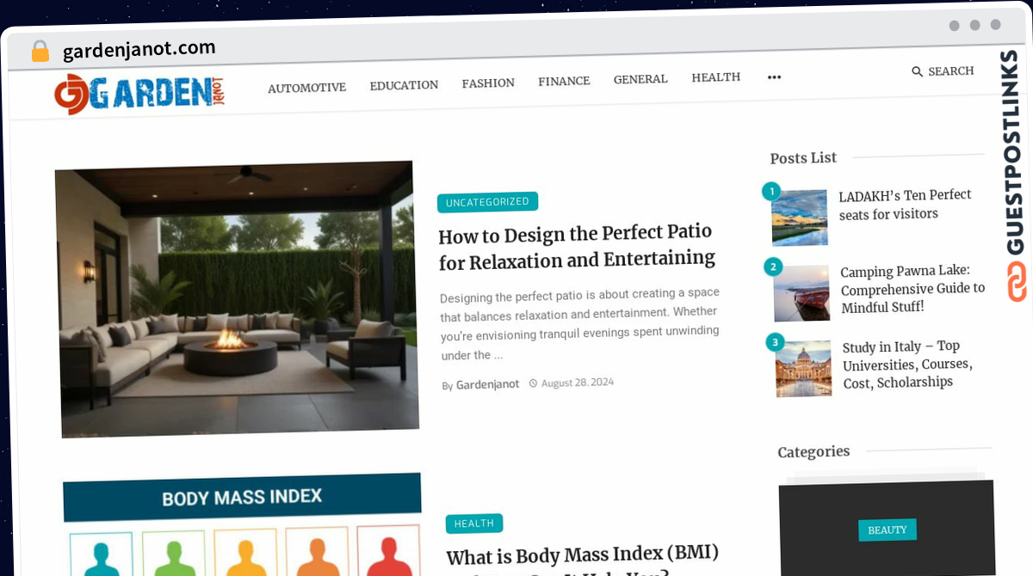Open the General menu item
1033x576 pixels.
click(640, 79)
